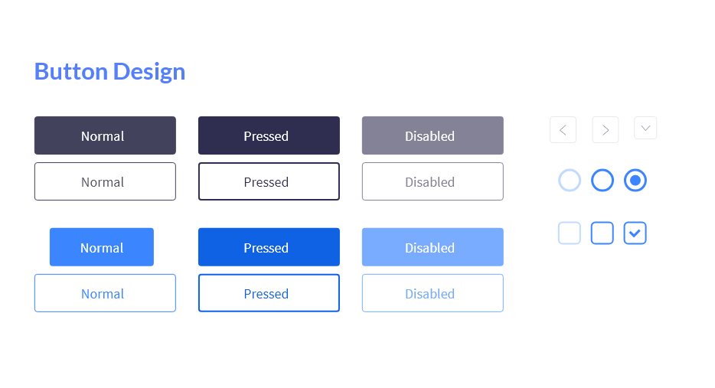The height and width of the screenshot is (388, 715).
Task: Uncheck the checked blue checkbox
Action: click(x=635, y=233)
